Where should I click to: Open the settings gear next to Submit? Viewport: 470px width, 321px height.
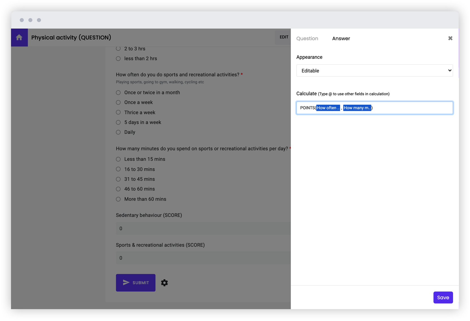(x=164, y=283)
